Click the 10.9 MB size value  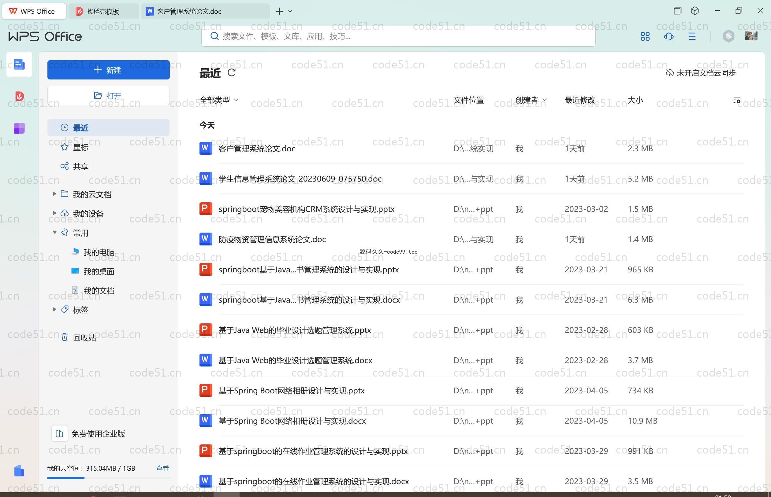tap(642, 421)
